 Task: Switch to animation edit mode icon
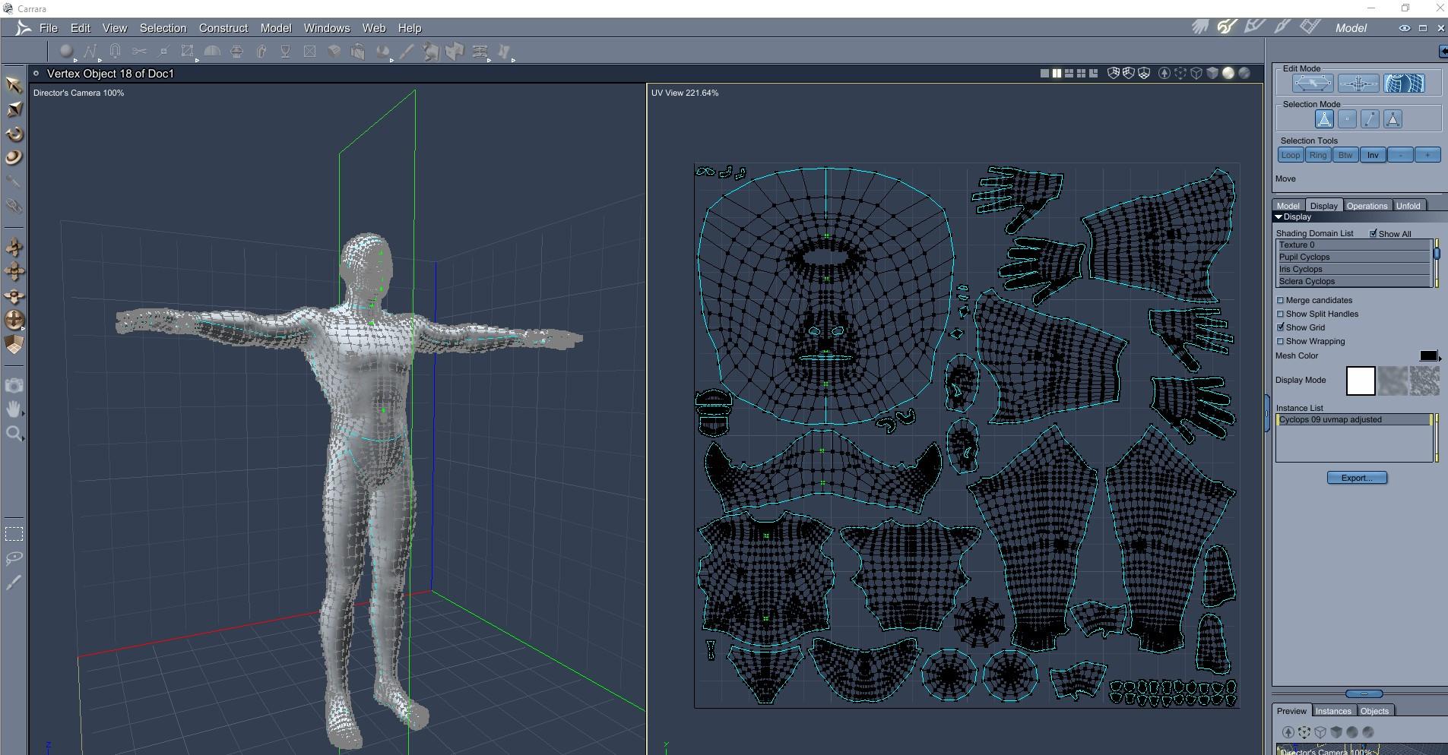(1358, 84)
